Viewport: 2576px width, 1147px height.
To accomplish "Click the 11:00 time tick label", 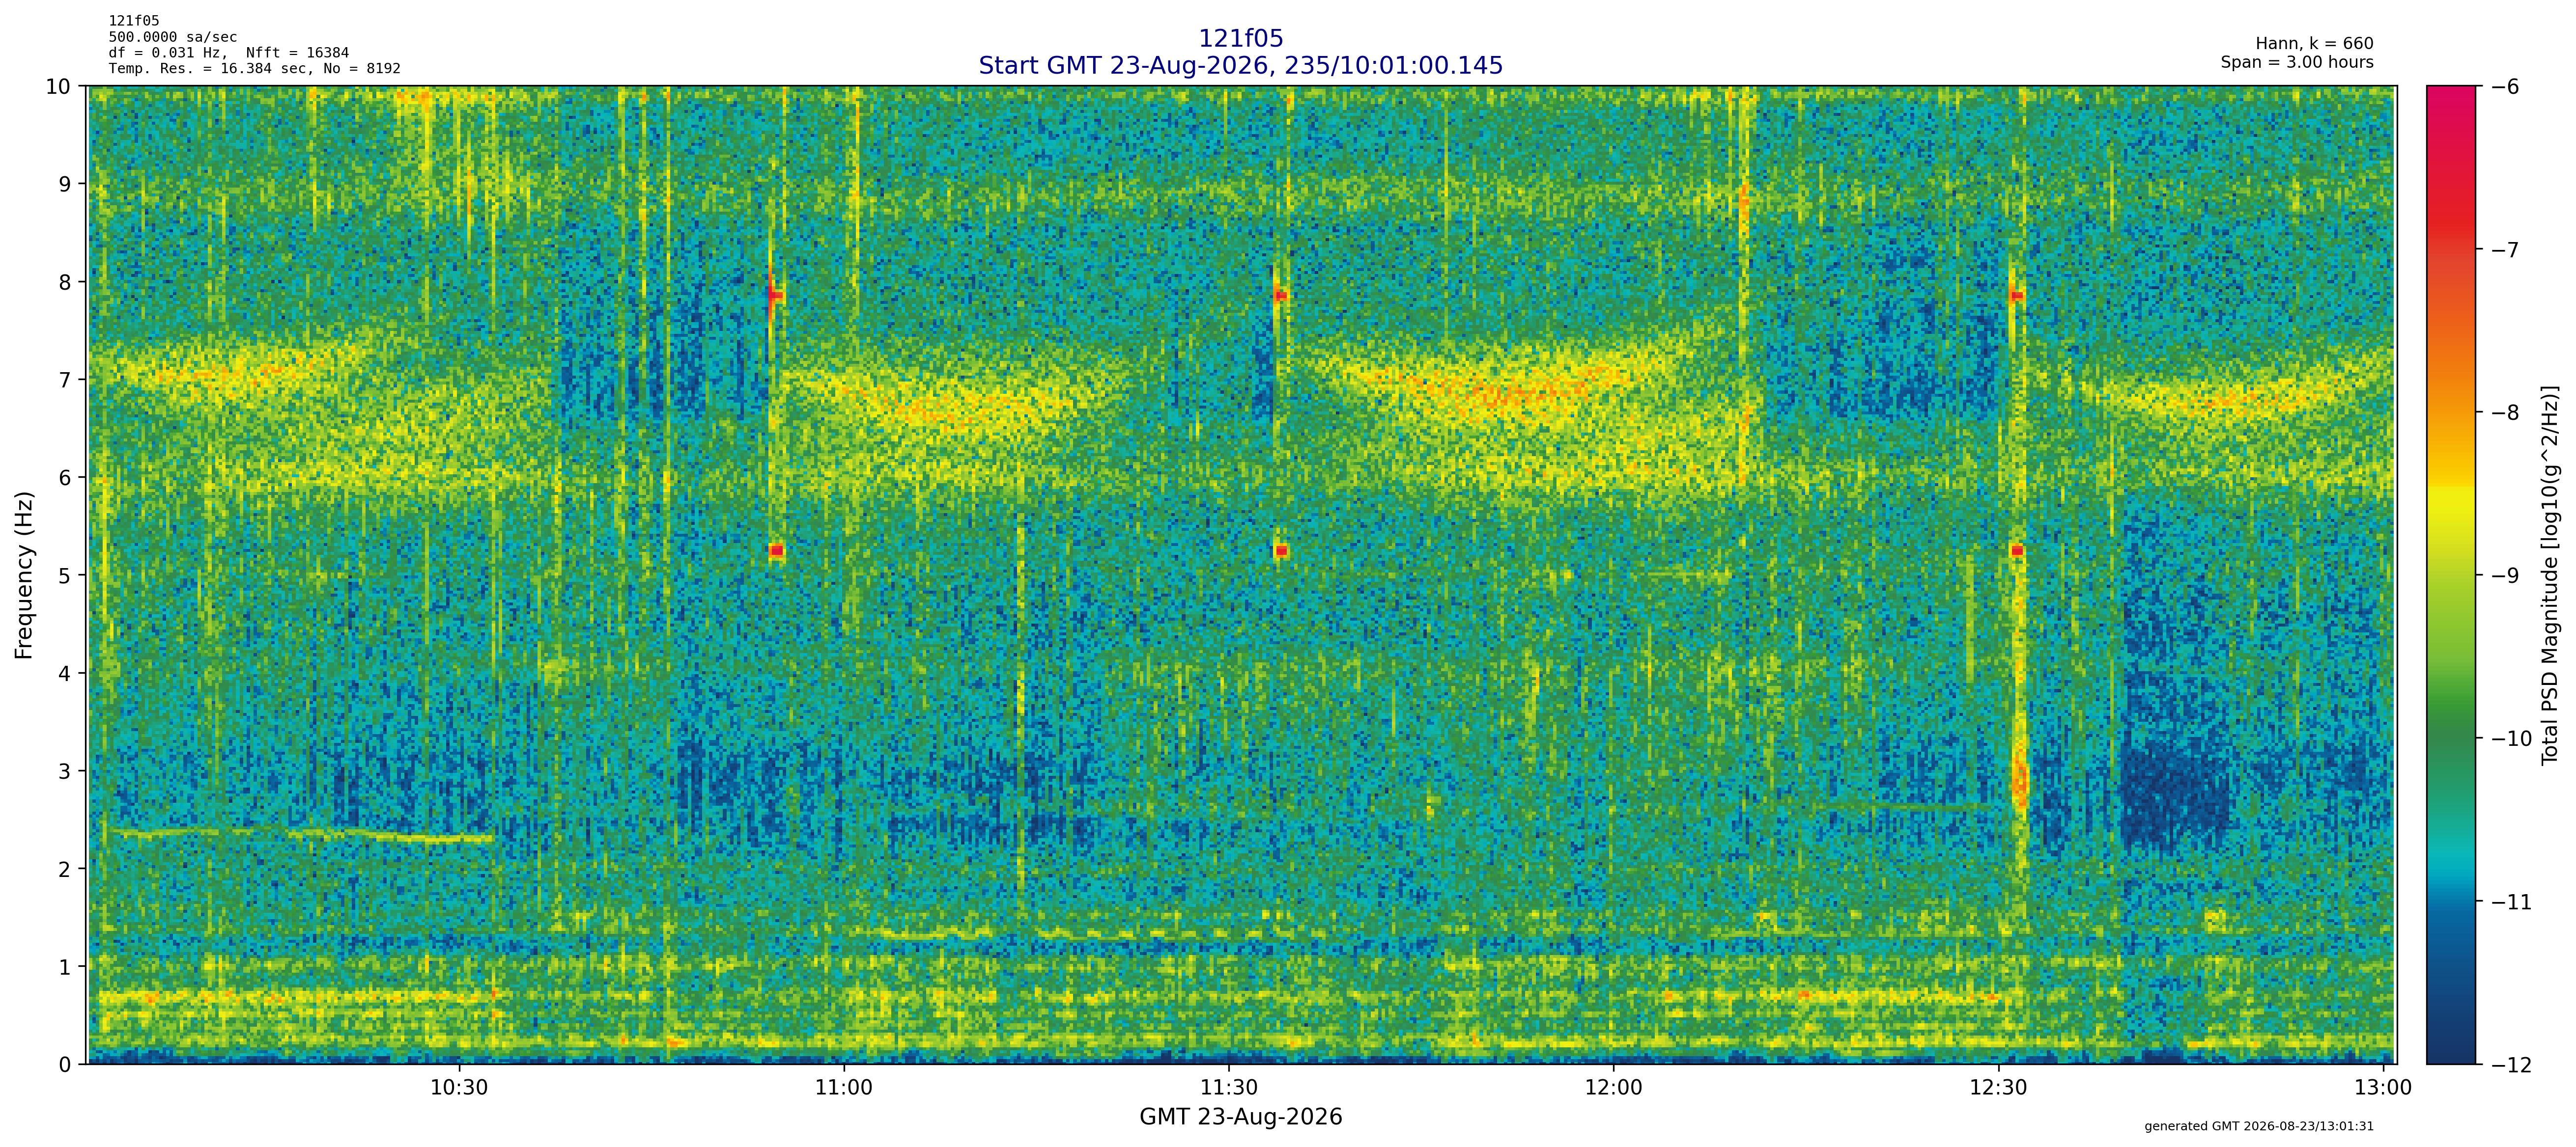I will 844,1087.
